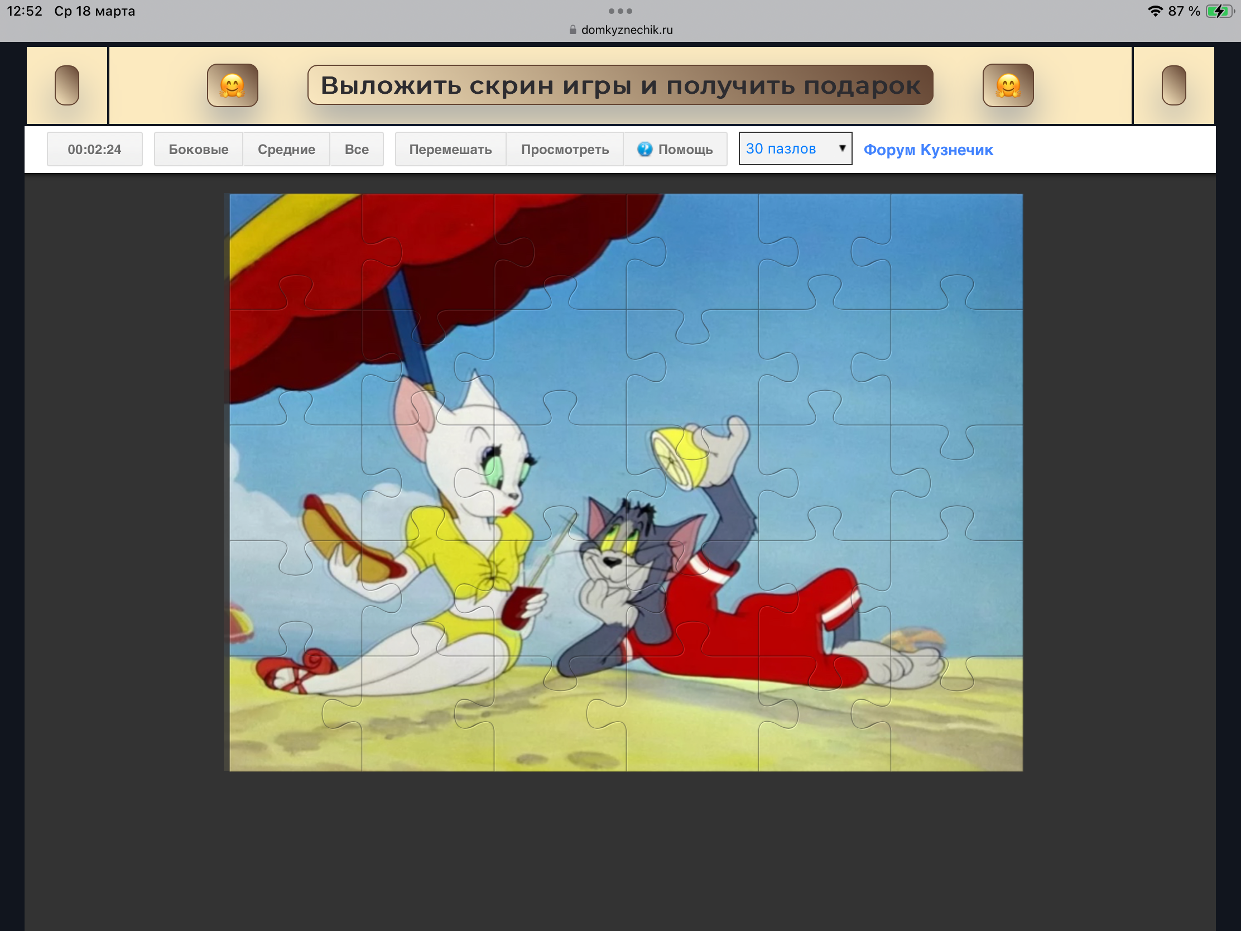Click the blue question mark help icon

pos(644,149)
